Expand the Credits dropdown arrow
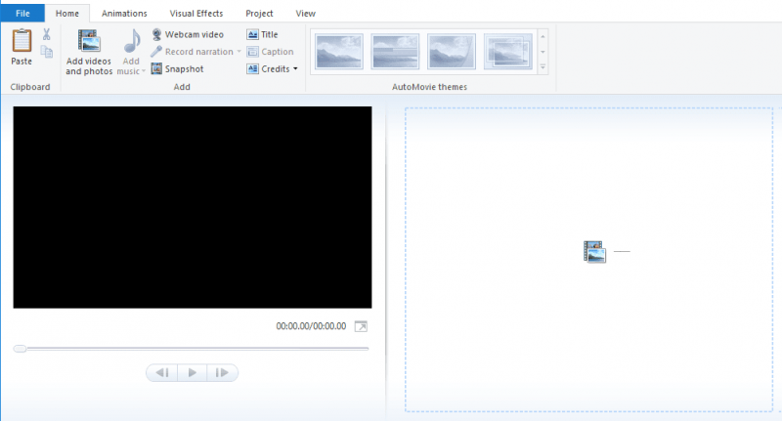This screenshot has width=782, height=421. coord(295,68)
